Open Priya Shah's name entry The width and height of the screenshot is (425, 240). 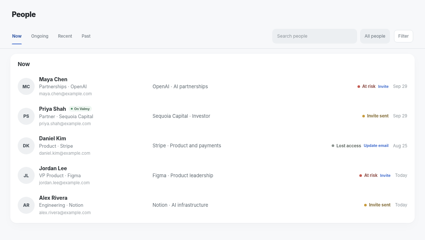point(52,109)
